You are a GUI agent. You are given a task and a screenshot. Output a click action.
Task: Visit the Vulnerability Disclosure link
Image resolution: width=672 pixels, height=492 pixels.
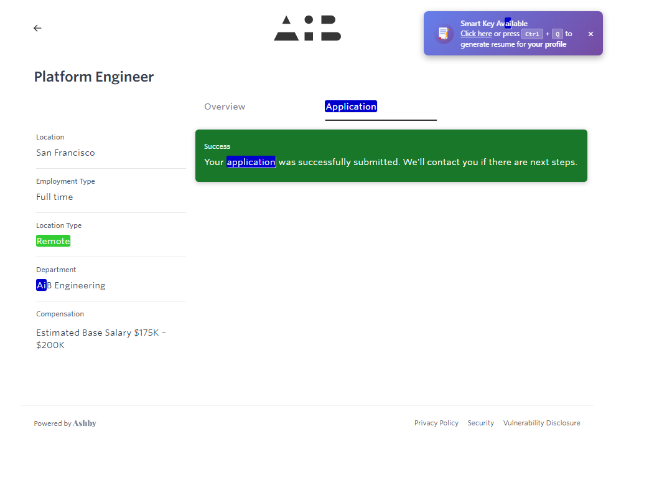[x=541, y=423]
